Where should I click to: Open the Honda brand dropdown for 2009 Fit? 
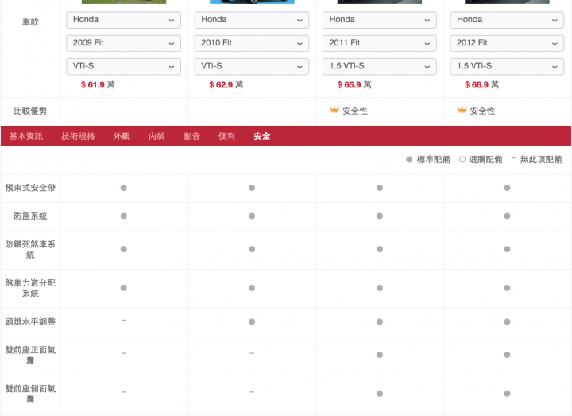click(123, 20)
